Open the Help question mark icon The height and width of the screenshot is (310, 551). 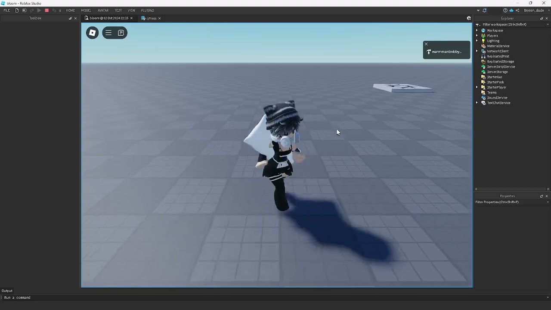[505, 10]
